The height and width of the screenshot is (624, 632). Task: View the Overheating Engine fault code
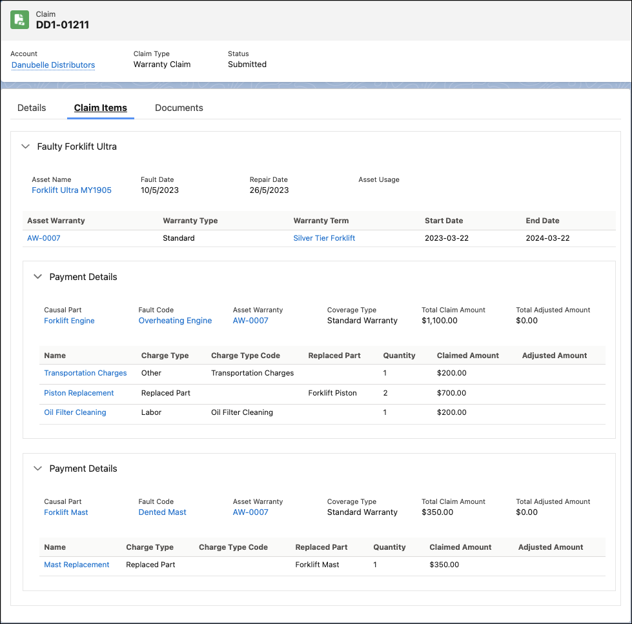(174, 320)
